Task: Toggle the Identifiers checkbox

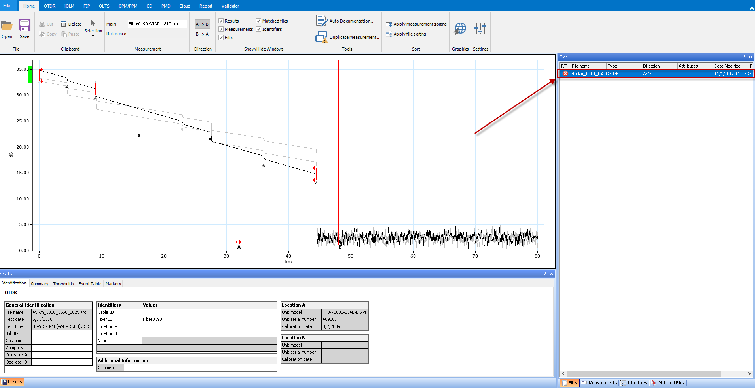Action: pyautogui.click(x=258, y=29)
